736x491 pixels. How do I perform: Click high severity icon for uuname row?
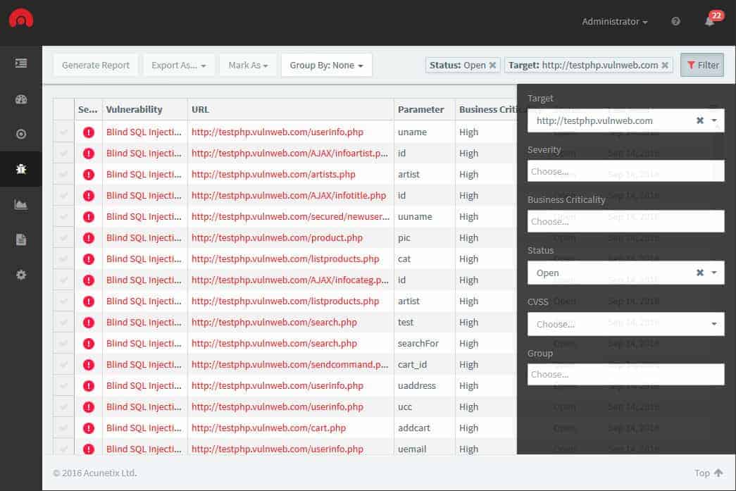88,217
